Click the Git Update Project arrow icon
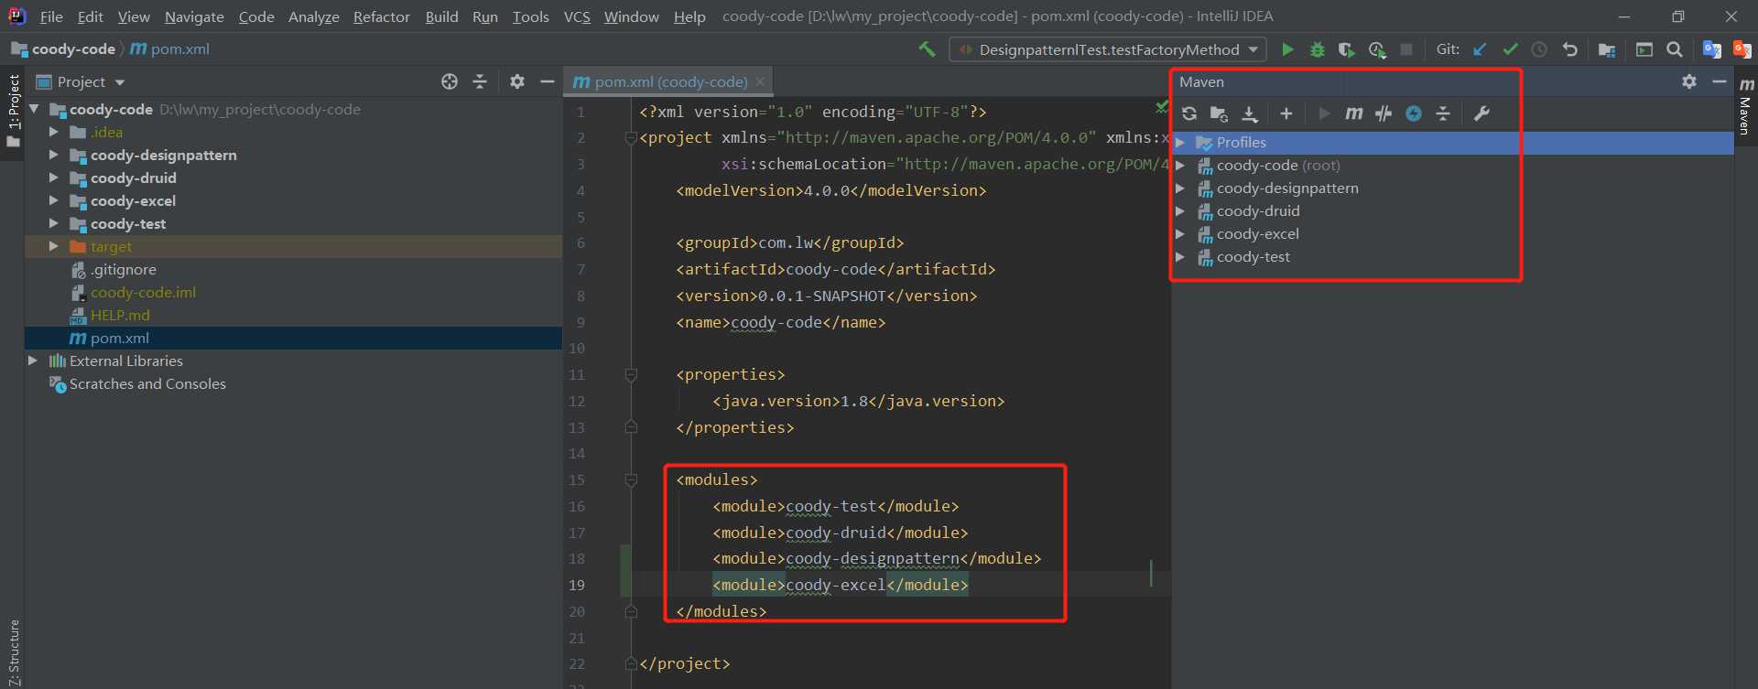The height and width of the screenshot is (689, 1758). click(x=1480, y=49)
